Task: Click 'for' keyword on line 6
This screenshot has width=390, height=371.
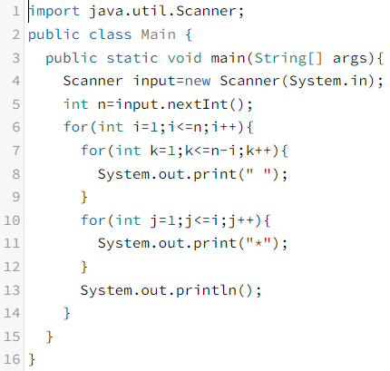Action: point(76,127)
